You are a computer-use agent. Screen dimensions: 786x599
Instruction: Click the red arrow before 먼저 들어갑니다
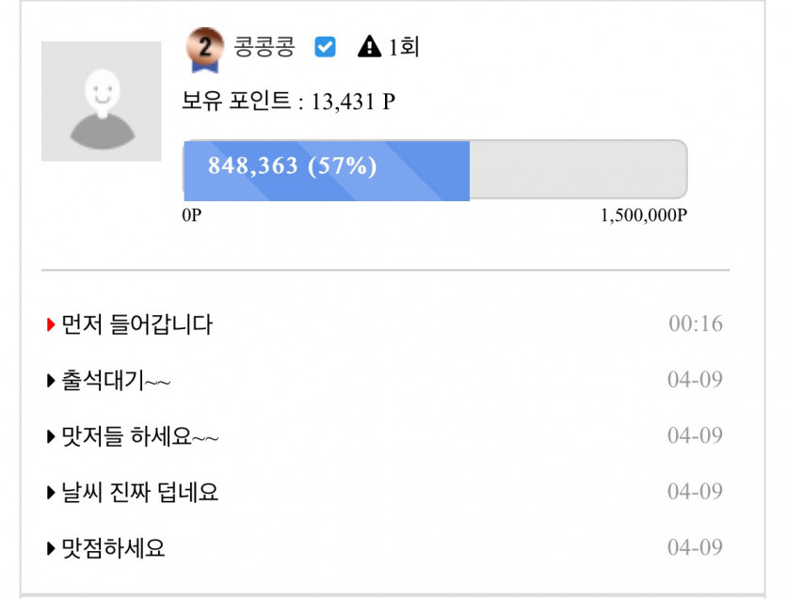coord(51,325)
